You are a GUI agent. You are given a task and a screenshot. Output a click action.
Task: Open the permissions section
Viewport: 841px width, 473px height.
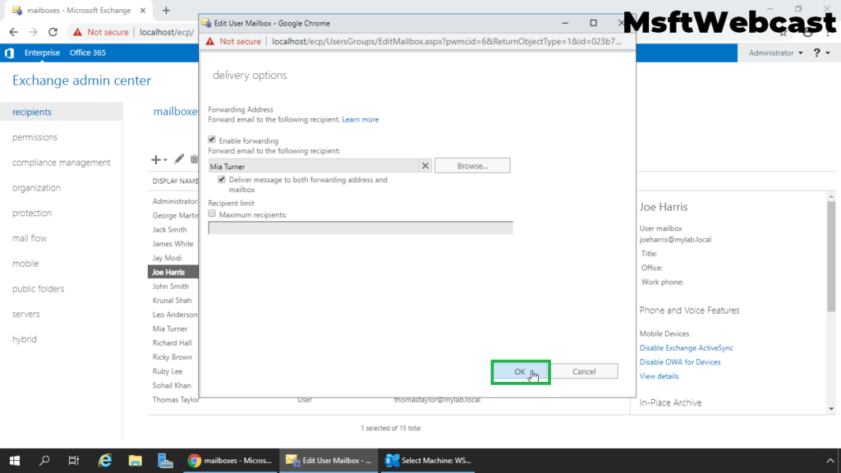pyautogui.click(x=34, y=137)
